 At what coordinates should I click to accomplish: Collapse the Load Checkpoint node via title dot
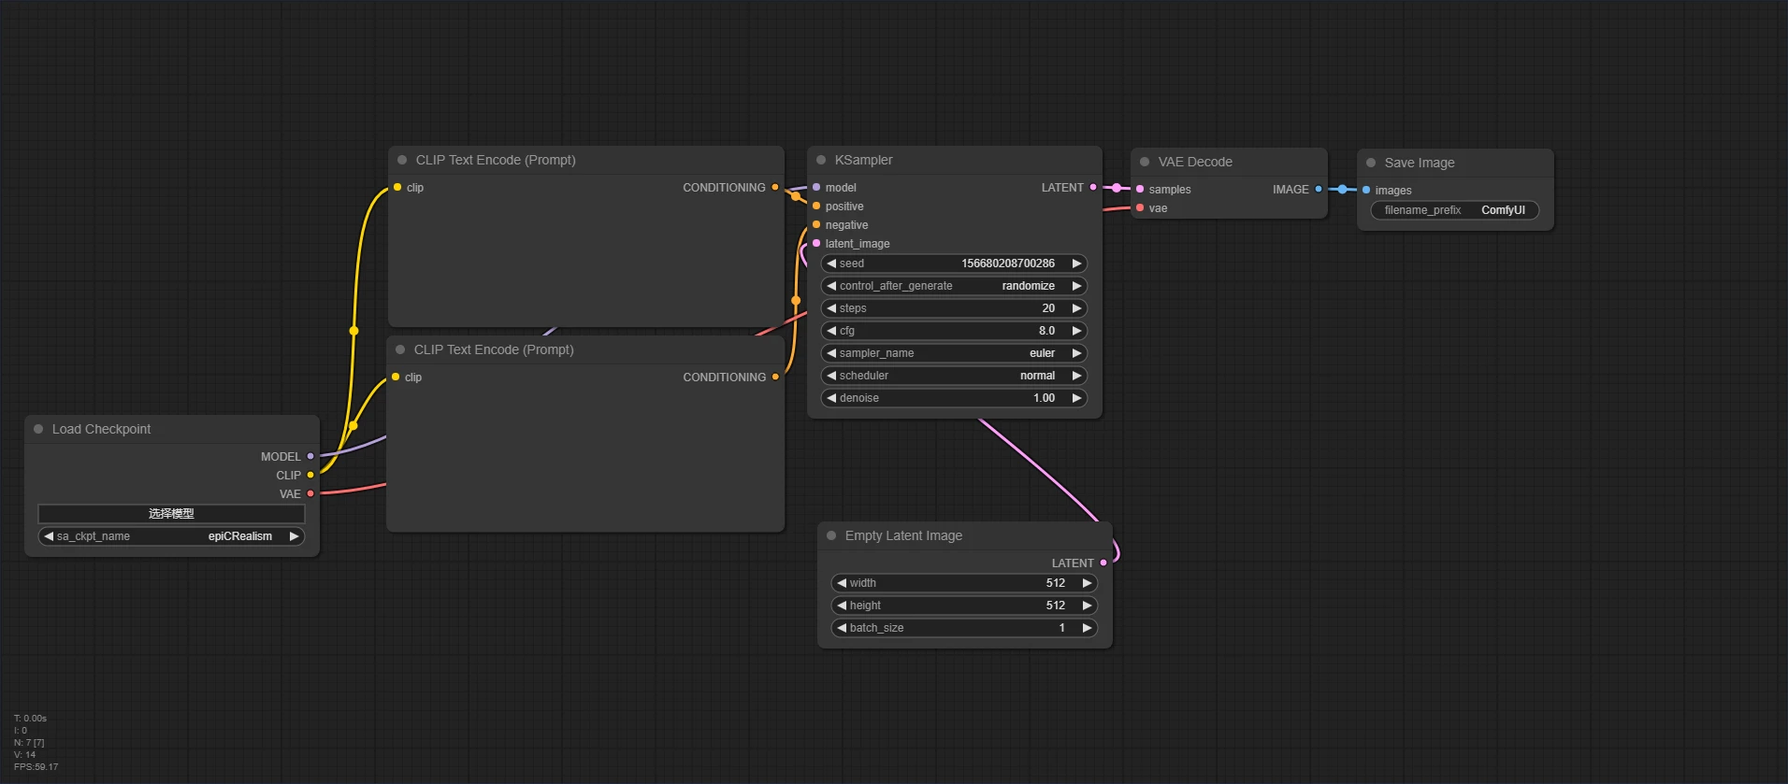pyautogui.click(x=38, y=429)
